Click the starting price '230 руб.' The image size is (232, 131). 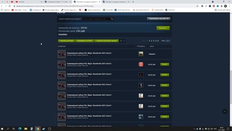[80, 31]
